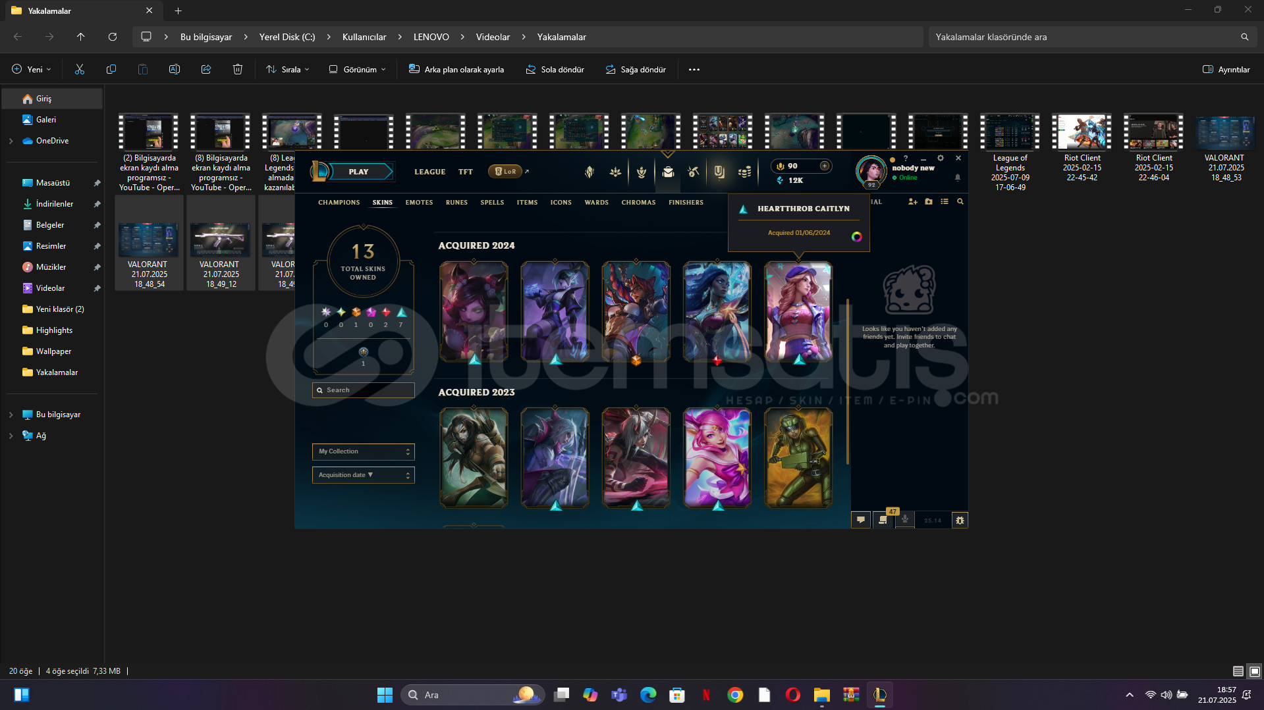Image resolution: width=1264 pixels, height=710 pixels.
Task: Click the Copy icon in Explorer toolbar
Action: 111,69
